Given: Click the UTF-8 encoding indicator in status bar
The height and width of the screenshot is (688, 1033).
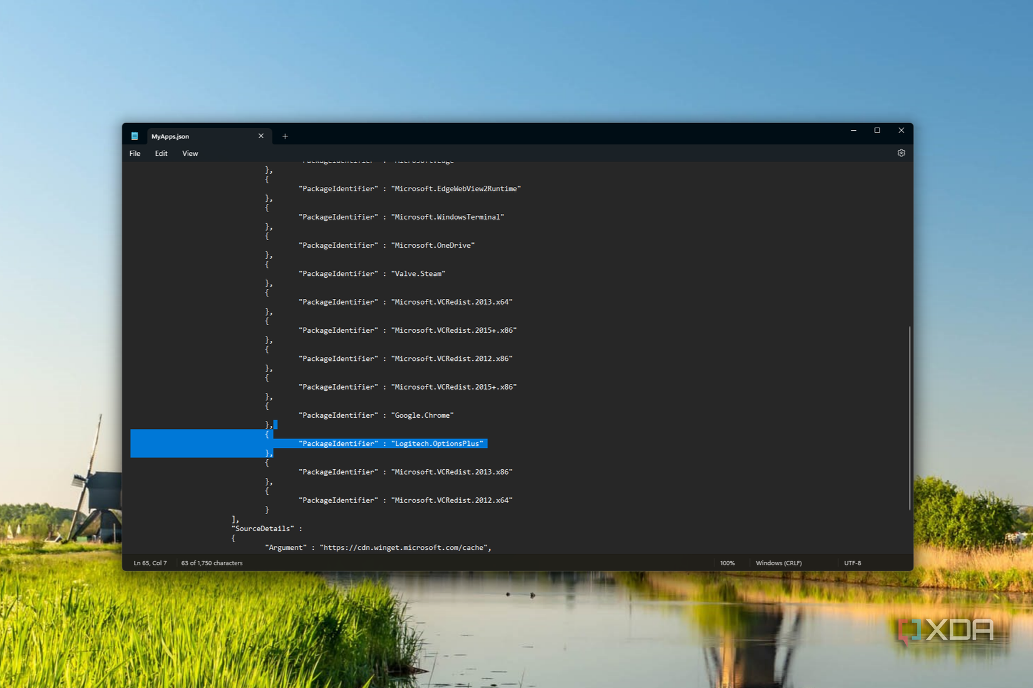Looking at the screenshot, I should pyautogui.click(x=853, y=562).
